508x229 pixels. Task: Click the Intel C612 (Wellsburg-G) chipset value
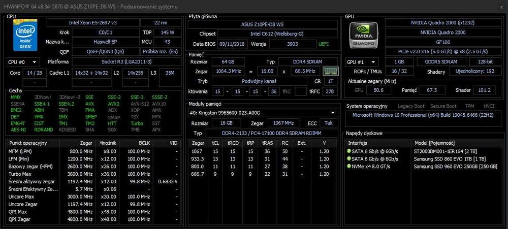pyautogui.click(x=277, y=34)
